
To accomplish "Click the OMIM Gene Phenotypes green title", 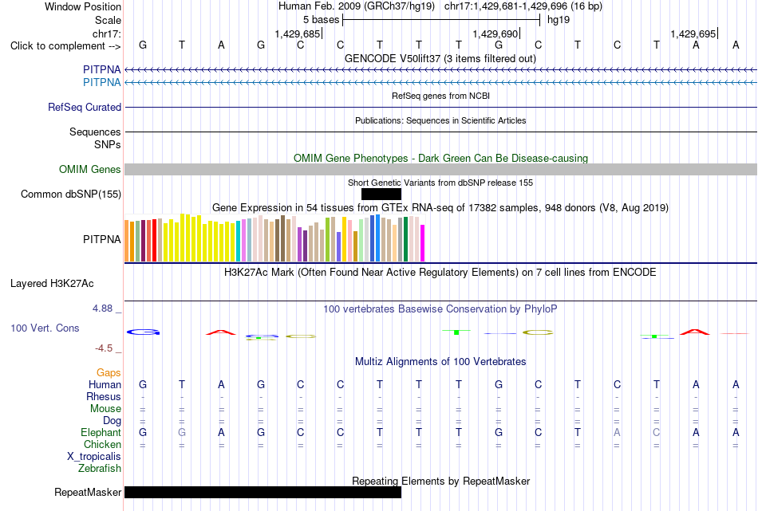I will pos(441,158).
